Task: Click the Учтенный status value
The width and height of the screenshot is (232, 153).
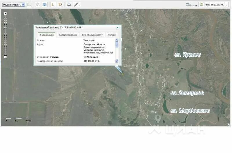Action: click(x=89, y=40)
